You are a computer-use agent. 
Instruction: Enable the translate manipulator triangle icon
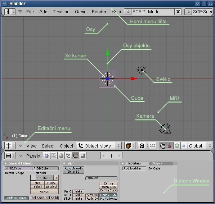[170, 146]
